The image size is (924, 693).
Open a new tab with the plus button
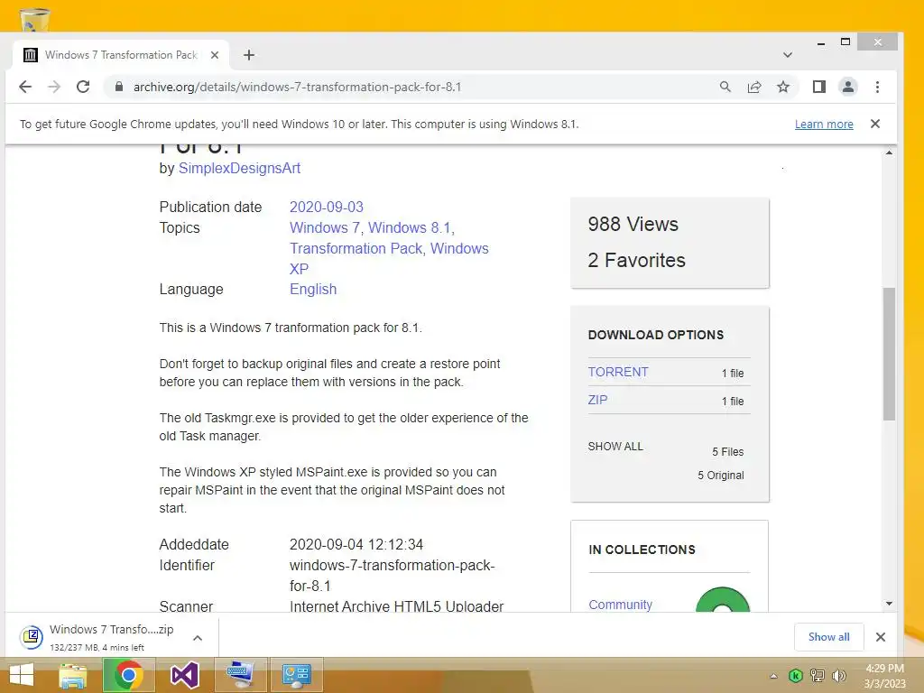pos(249,55)
